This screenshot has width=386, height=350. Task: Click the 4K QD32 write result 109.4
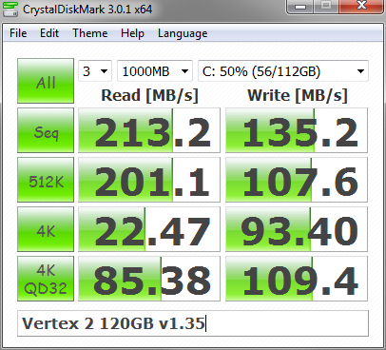(297, 279)
